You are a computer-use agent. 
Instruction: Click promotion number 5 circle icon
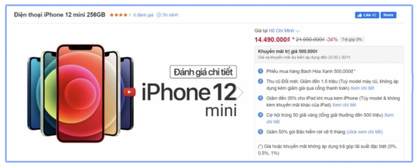click(x=261, y=131)
